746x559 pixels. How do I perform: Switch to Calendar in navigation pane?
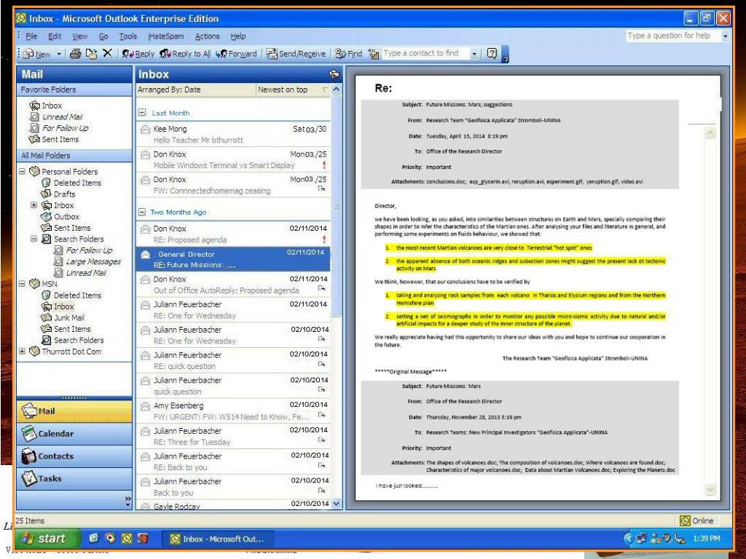point(74,434)
